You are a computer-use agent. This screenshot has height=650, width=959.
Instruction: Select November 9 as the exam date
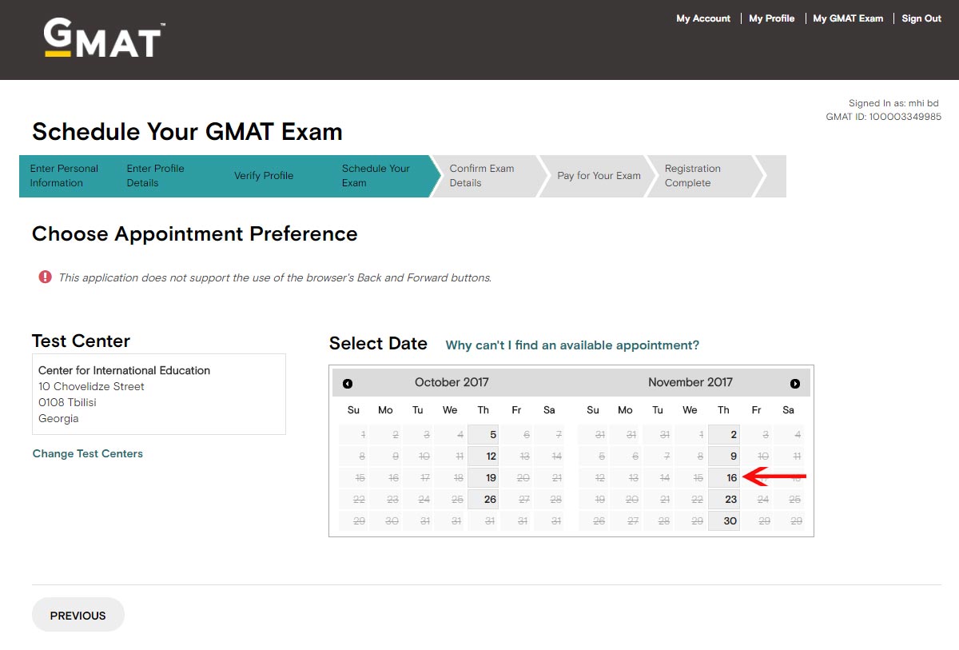[x=723, y=456]
